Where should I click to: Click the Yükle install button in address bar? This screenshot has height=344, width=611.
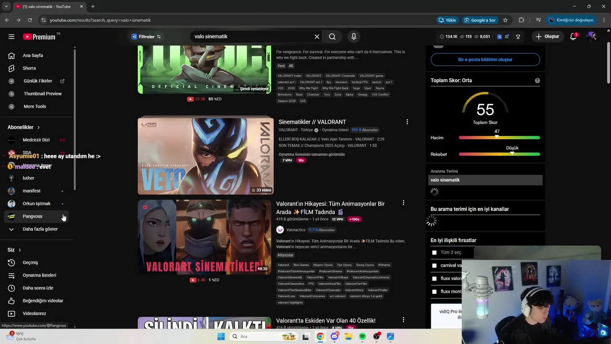[447, 20]
